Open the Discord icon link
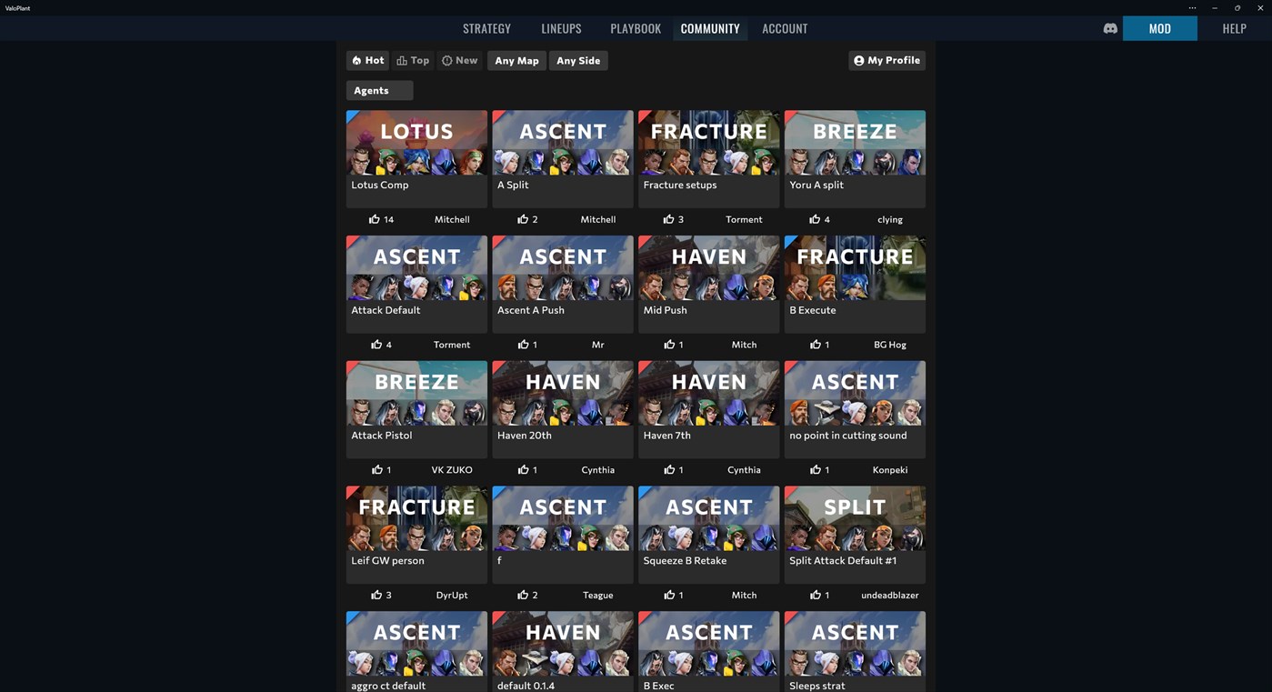Screen dimensions: 1272x692 (x=1109, y=28)
